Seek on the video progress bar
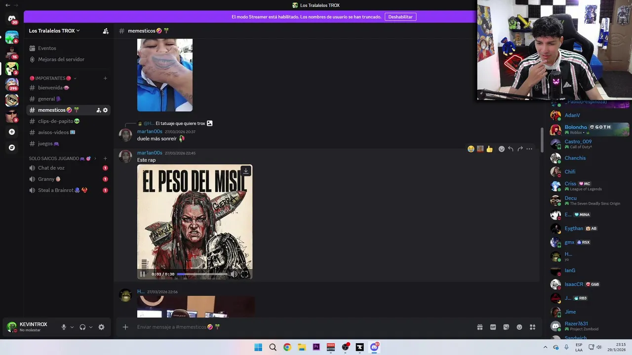 [x=202, y=274]
